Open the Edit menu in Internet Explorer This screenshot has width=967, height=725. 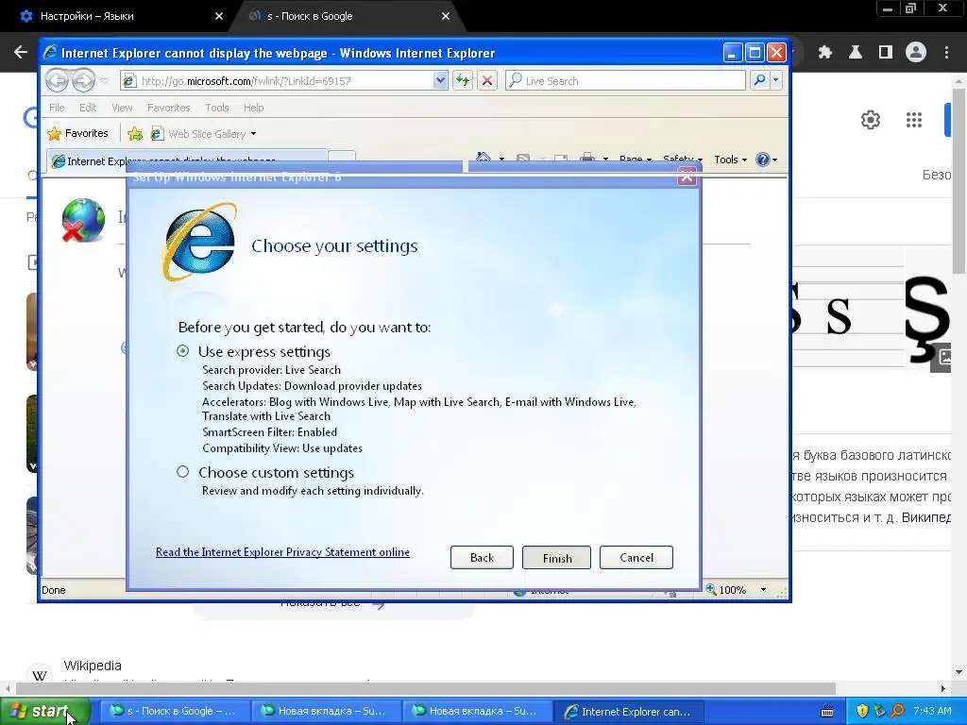coord(88,108)
